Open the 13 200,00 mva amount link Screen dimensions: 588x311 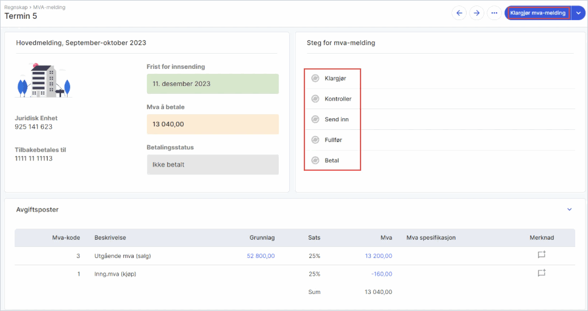coord(378,256)
